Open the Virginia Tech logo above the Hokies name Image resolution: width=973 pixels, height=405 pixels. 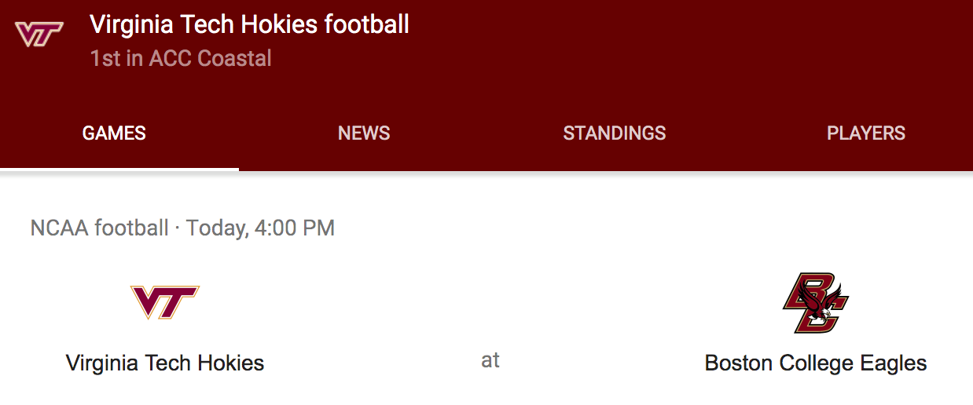pyautogui.click(x=165, y=302)
